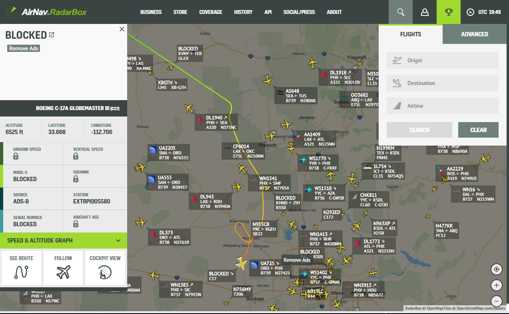This screenshot has height=314, width=509.
Task: Zoom out with the minus map button
Action: click(497, 301)
